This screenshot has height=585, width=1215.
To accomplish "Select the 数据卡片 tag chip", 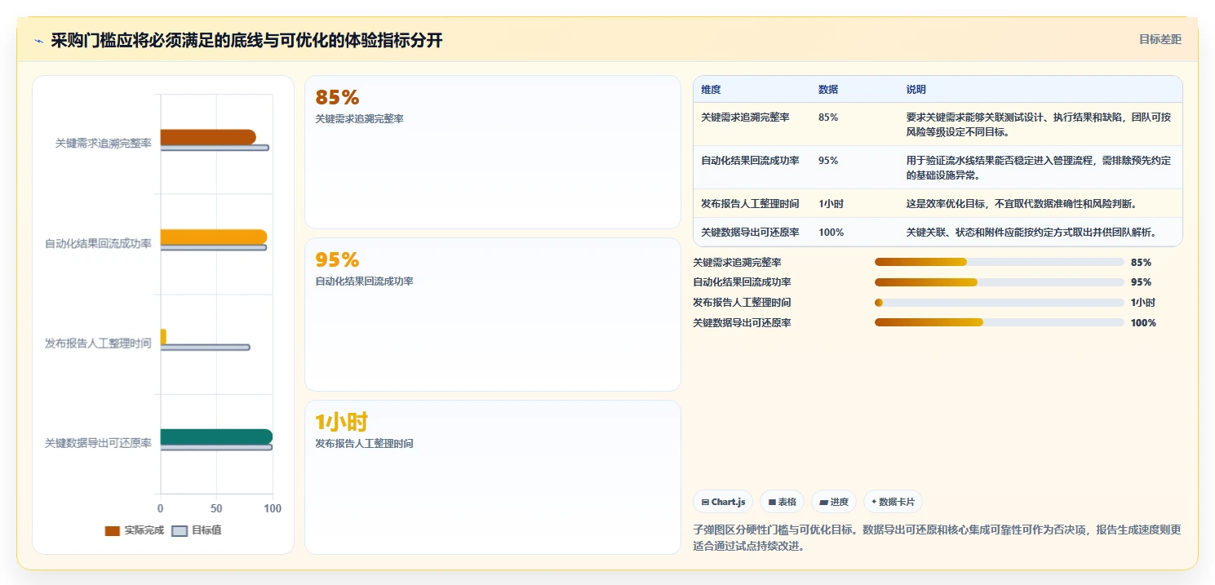I will [x=893, y=502].
